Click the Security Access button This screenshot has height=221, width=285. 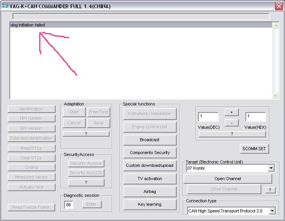[x=86, y=163]
